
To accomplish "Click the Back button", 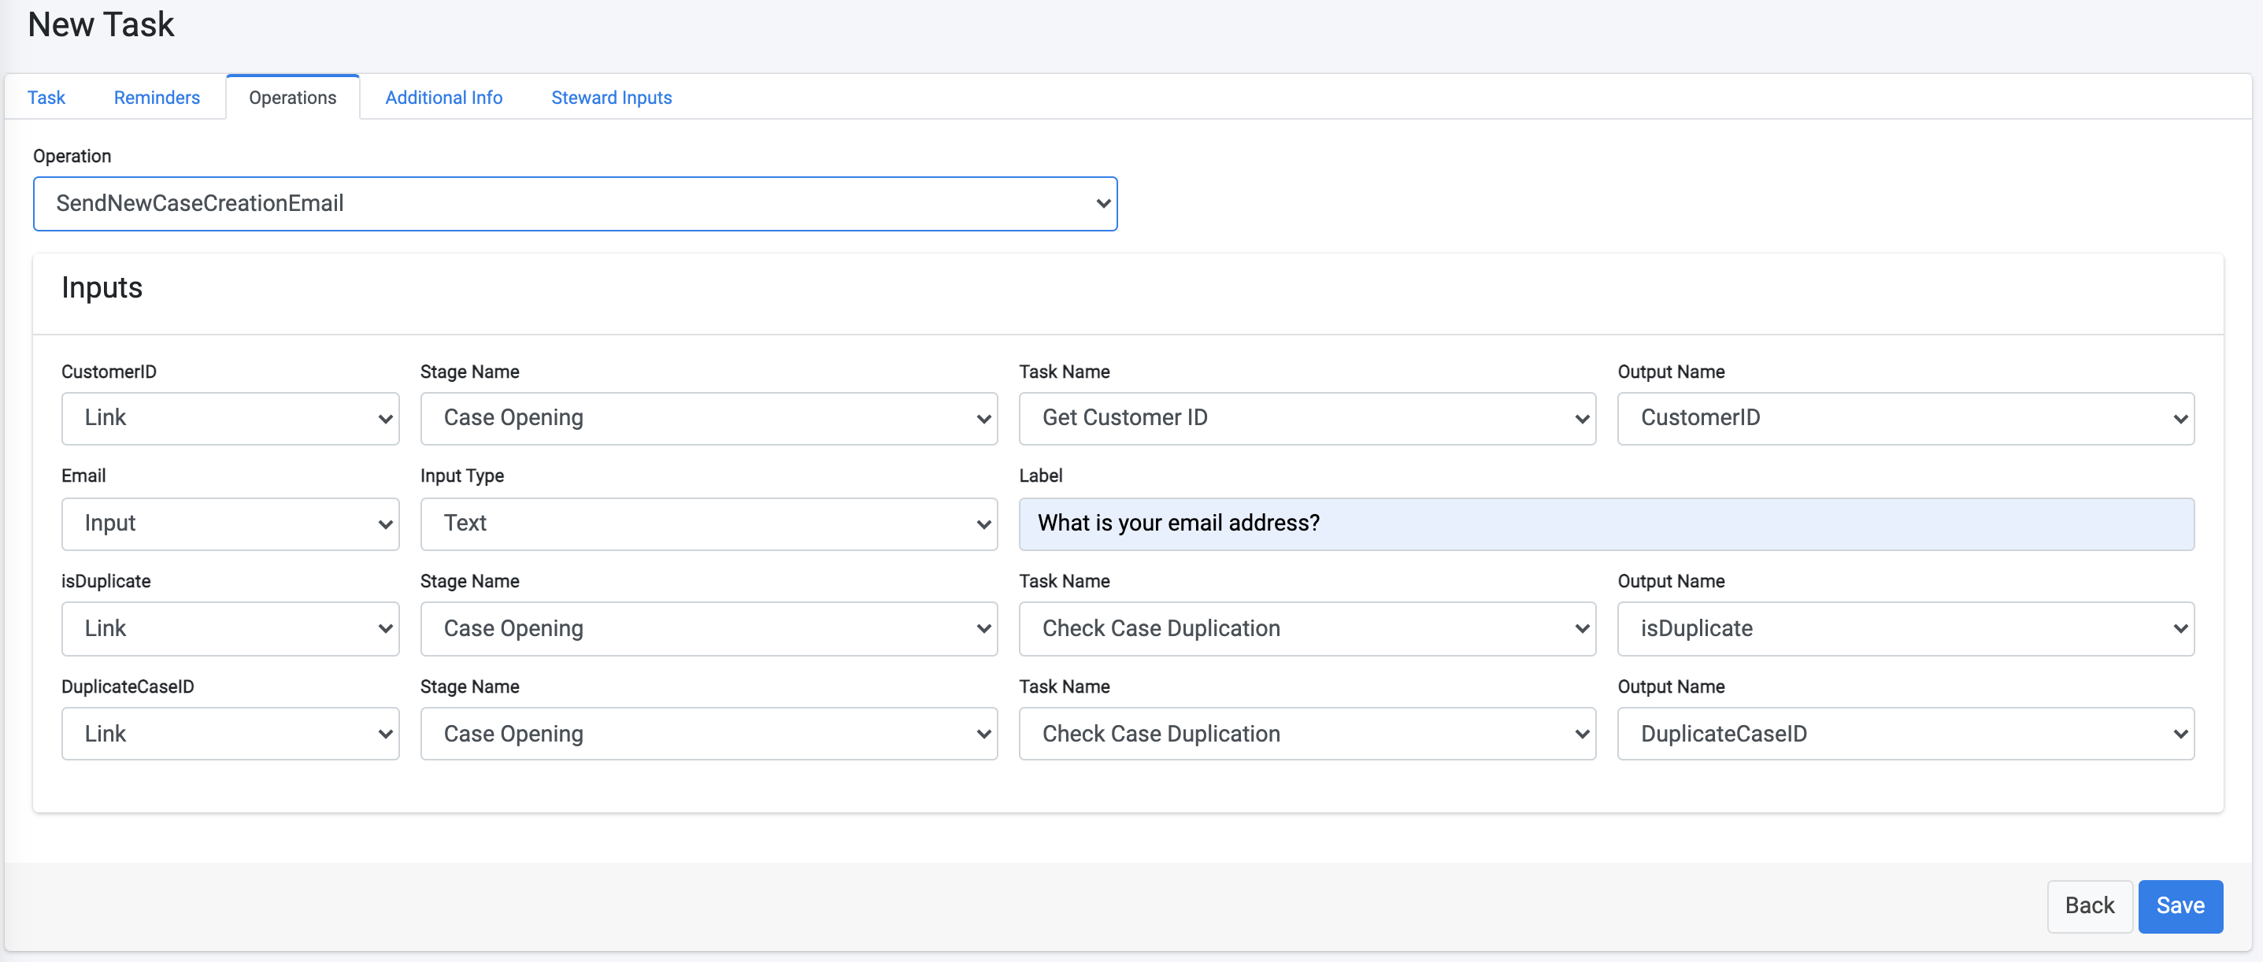I will 2088,906.
